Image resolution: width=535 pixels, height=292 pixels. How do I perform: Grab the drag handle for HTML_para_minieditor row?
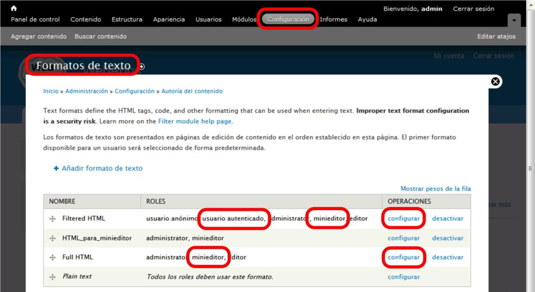click(x=52, y=238)
